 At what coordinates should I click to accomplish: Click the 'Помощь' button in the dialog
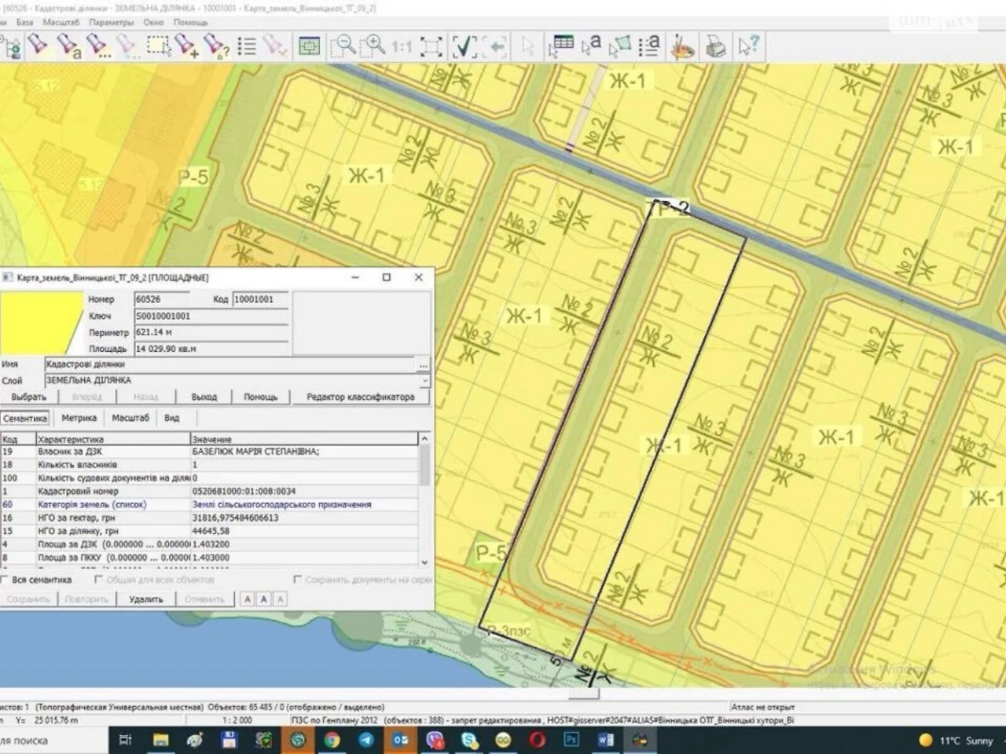[x=260, y=397]
